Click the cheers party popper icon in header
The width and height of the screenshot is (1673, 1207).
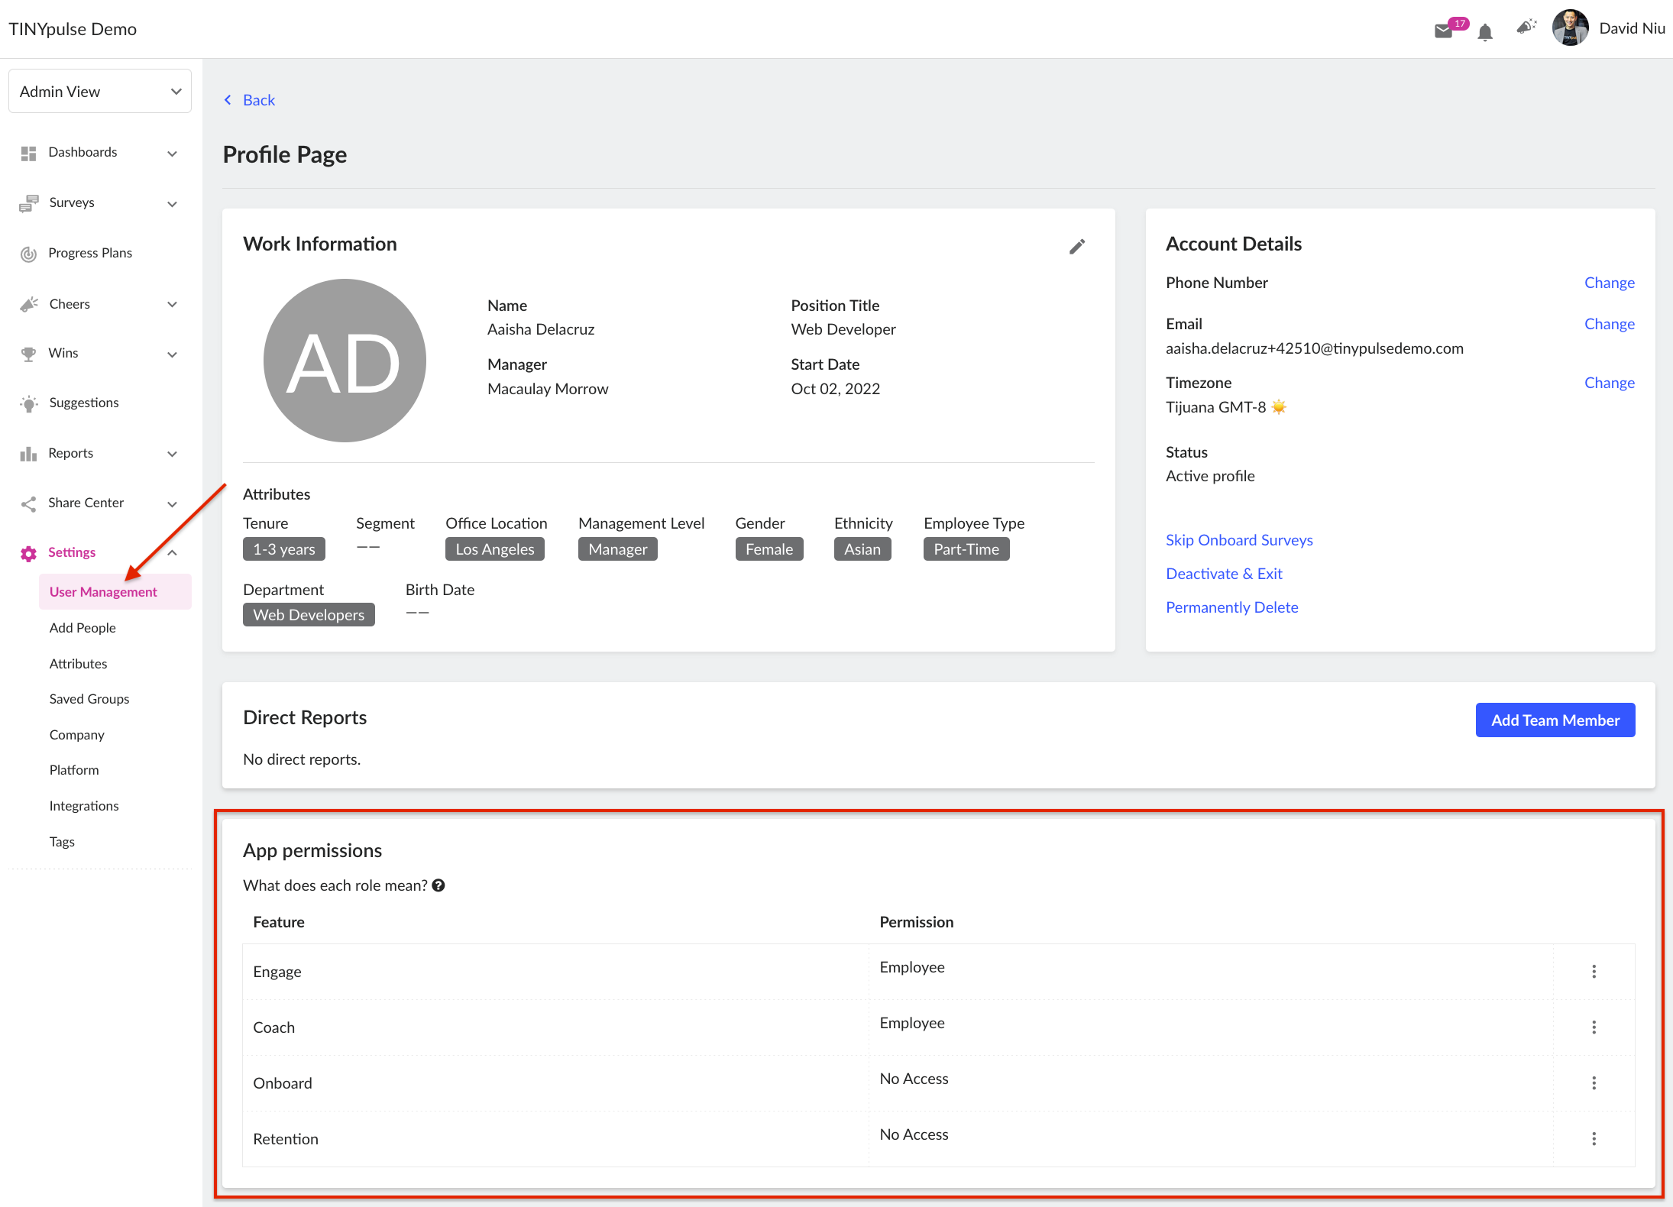(1526, 28)
